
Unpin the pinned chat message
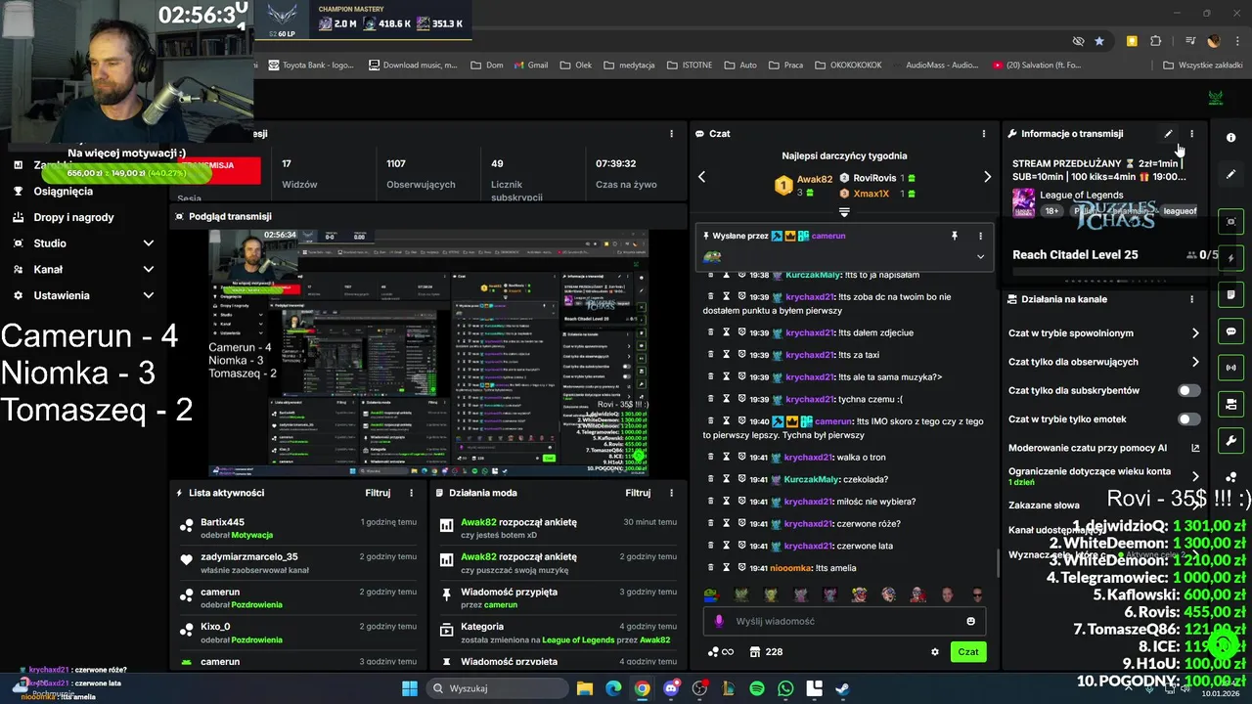[955, 236]
